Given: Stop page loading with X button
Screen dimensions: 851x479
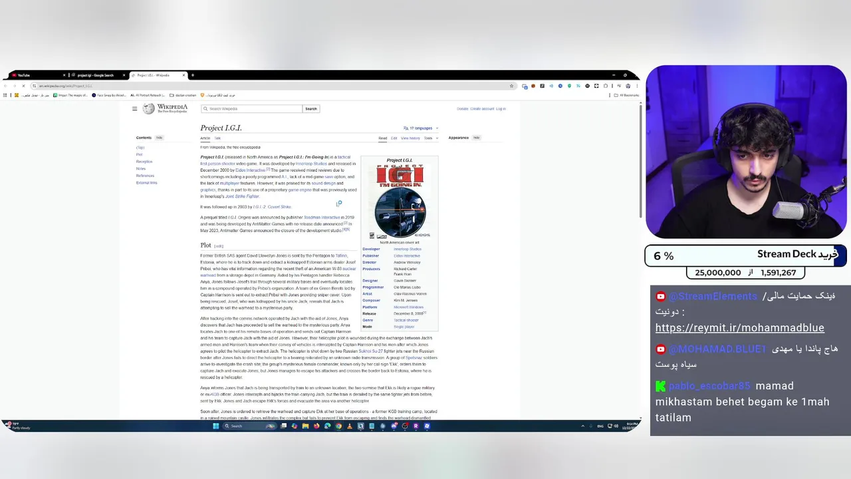Looking at the screenshot, I should (23, 86).
